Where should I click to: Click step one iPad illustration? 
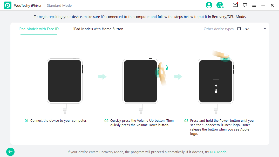click(x=65, y=86)
